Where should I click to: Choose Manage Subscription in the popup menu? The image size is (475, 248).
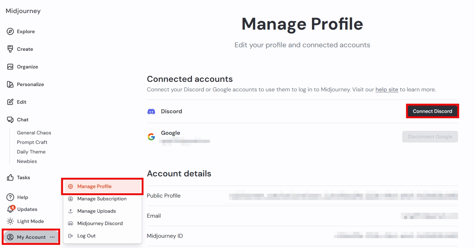[x=102, y=199]
